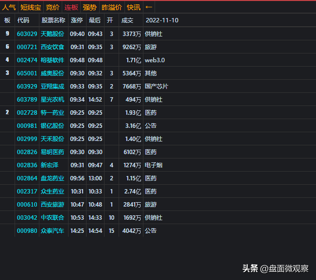The width and height of the screenshot is (316, 280).
Task: Select the 竞价 tab
Action: [x=53, y=7]
